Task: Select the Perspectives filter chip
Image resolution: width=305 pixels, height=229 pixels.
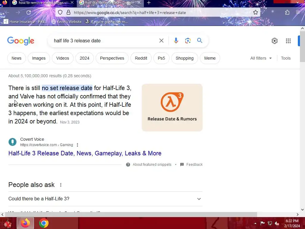Action: click(112, 58)
